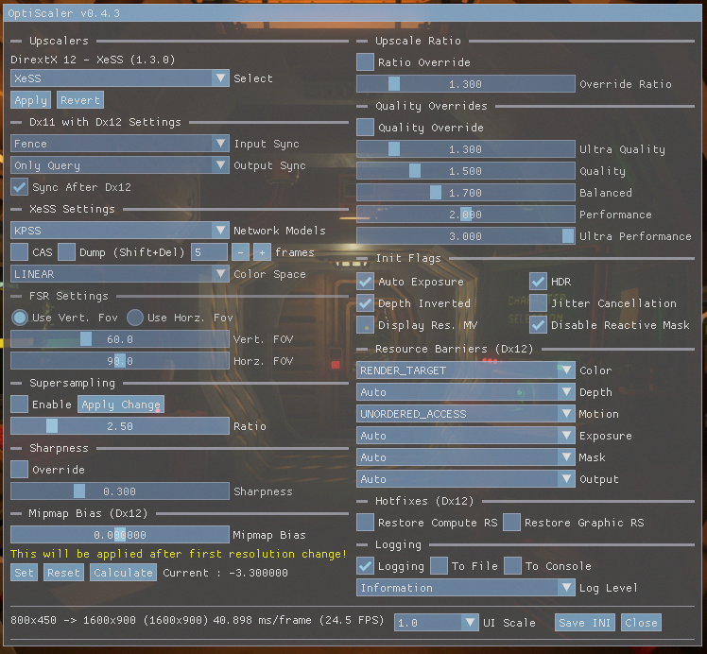
Task: Click the DirextX 12 - XeSS (1.3.0) label
Action: pyautogui.click(x=93, y=60)
